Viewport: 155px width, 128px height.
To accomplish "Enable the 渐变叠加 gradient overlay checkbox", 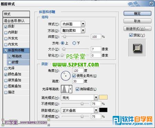I will click(x=6, y=80).
